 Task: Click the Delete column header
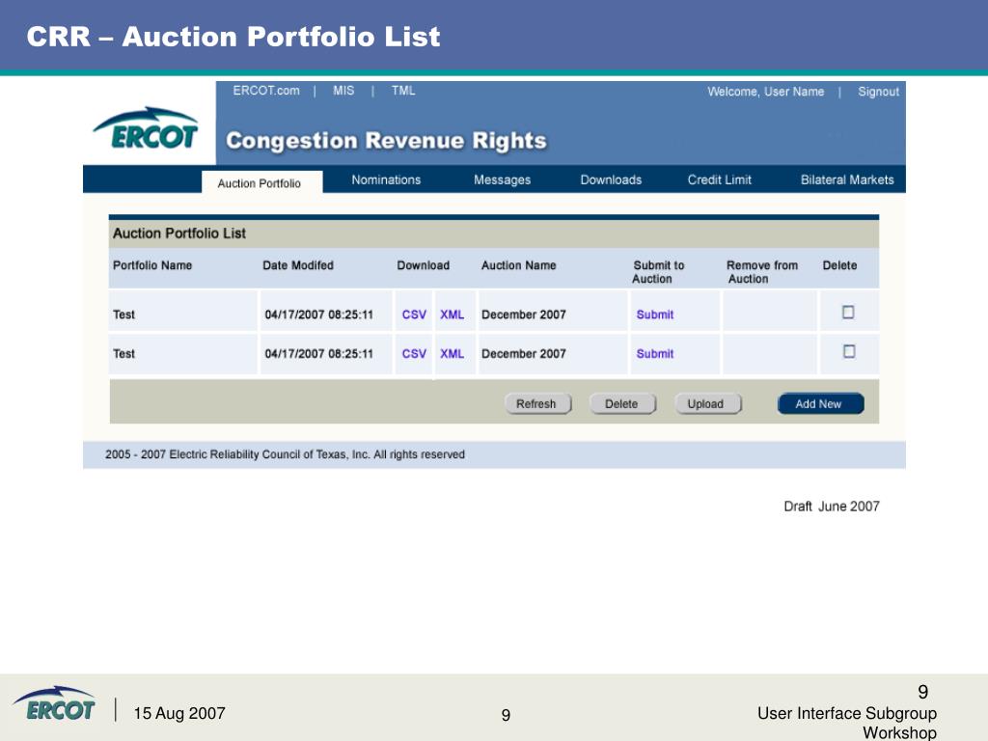839,265
